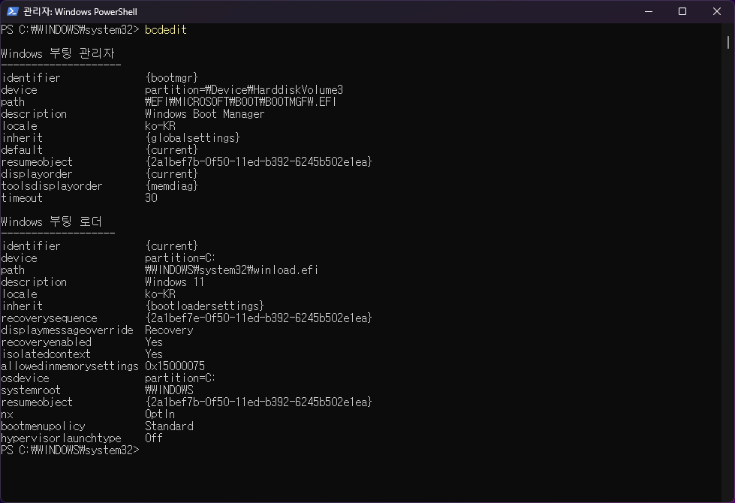This screenshot has width=735, height=503.
Task: Click the osdevice partition=C: value
Action: point(180,378)
